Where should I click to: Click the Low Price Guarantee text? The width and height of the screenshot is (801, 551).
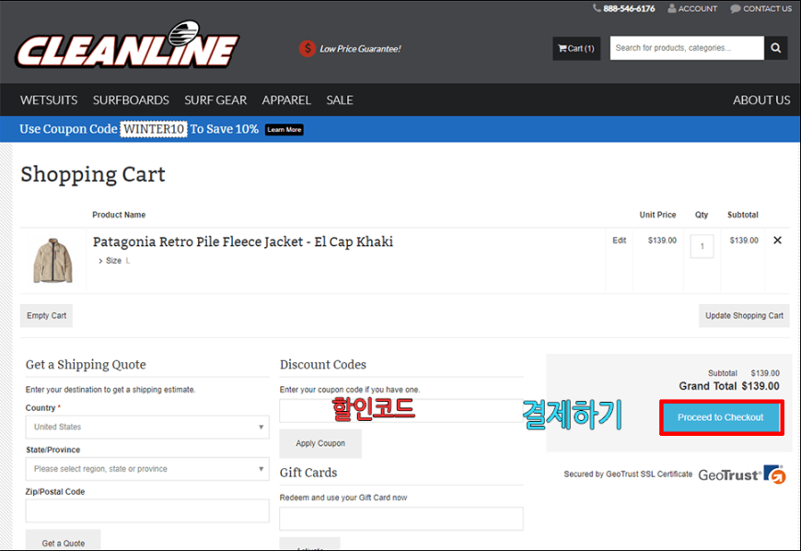point(360,49)
